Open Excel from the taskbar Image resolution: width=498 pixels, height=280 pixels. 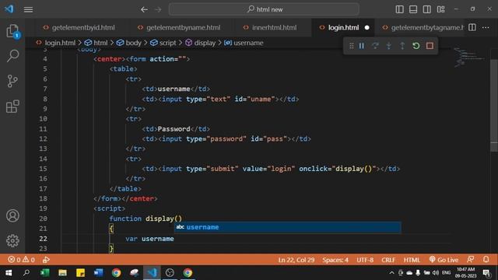[x=45, y=273]
